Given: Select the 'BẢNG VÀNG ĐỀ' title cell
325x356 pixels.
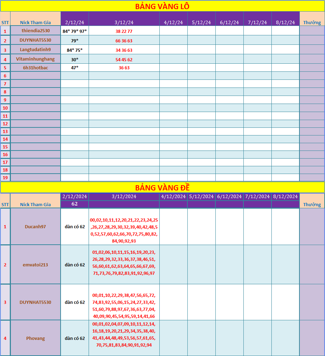Looking at the screenshot, I should pyautogui.click(x=162, y=188).
